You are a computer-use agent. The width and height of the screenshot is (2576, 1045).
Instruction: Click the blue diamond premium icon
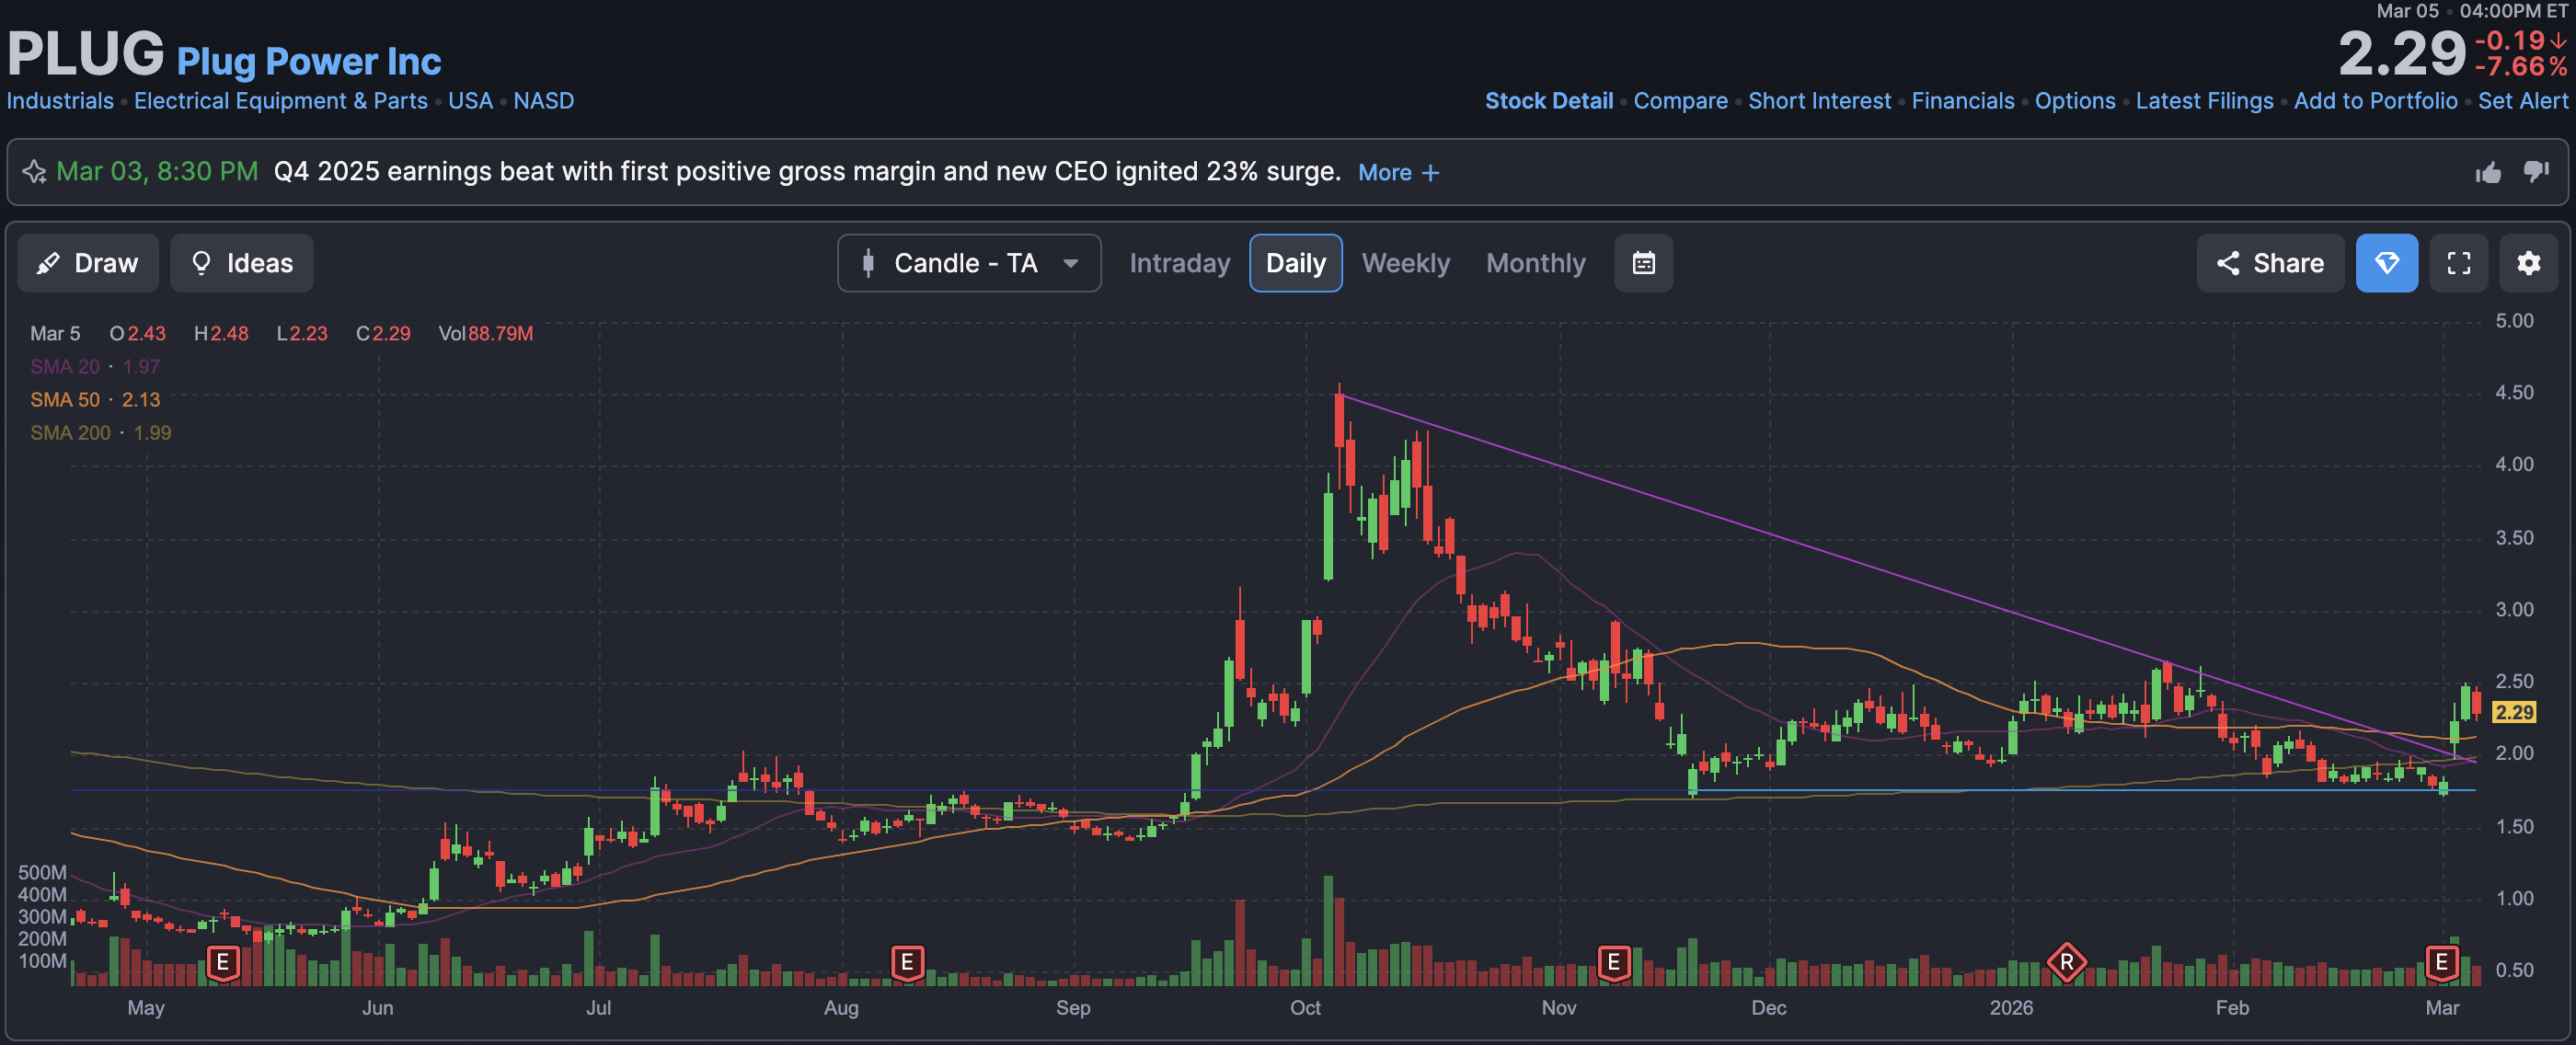pos(2386,263)
